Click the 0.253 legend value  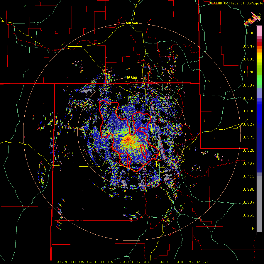tap(248, 215)
